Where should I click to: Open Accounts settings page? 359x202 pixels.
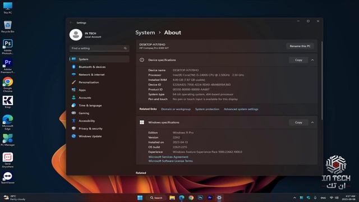pyautogui.click(x=99, y=98)
